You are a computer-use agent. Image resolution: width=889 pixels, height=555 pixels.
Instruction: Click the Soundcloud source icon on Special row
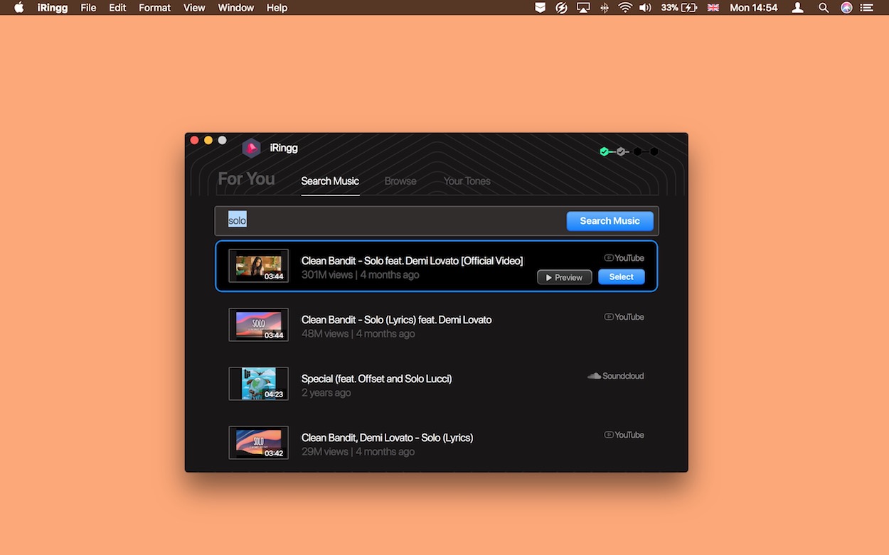coord(594,376)
